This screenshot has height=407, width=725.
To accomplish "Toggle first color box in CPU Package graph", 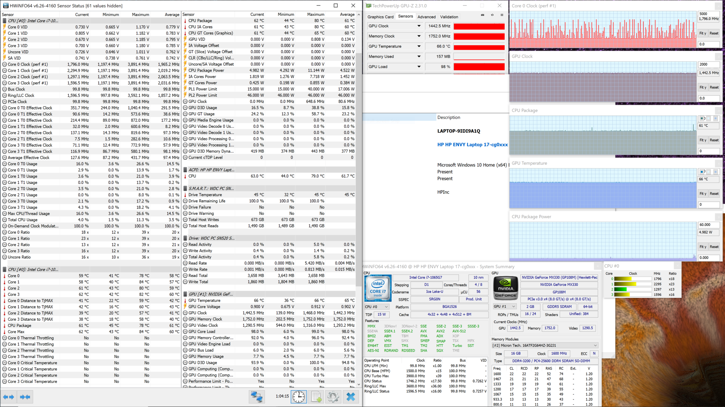I will (x=702, y=118).
